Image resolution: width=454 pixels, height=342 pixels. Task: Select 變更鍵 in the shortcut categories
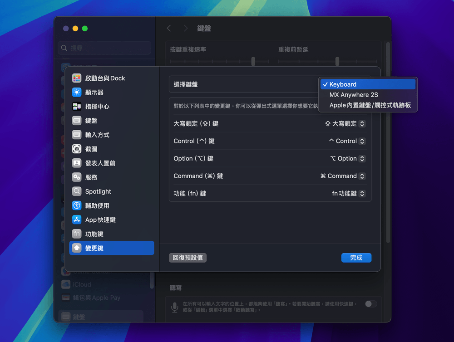[x=112, y=248]
